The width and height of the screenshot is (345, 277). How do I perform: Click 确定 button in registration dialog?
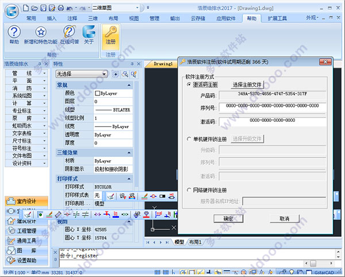228,218
